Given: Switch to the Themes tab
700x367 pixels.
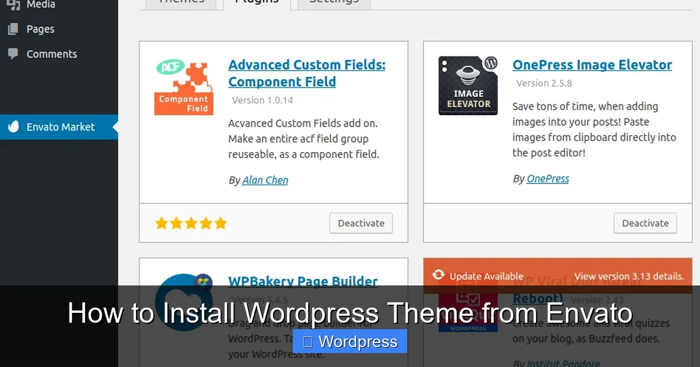Looking at the screenshot, I should [181, 3].
